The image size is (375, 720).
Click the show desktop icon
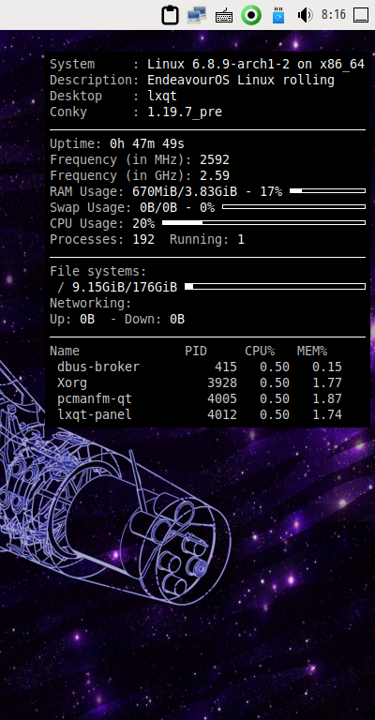[x=361, y=15]
